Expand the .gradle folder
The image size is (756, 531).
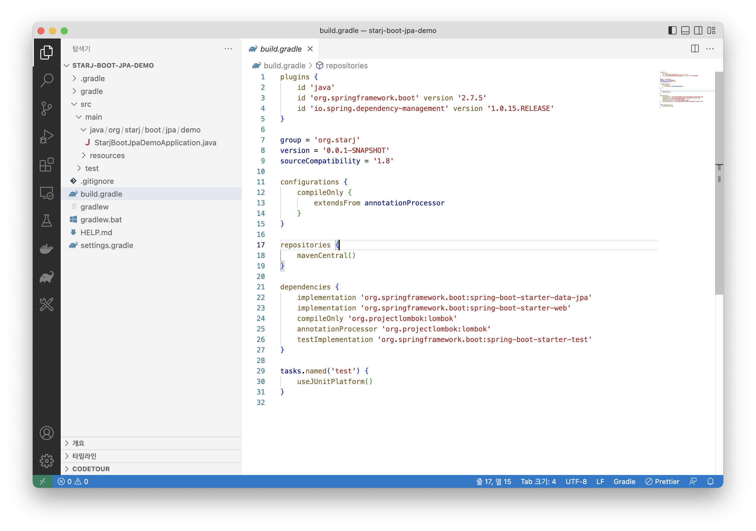[74, 78]
